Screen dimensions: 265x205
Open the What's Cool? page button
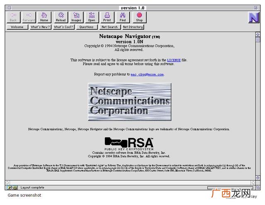63,27
